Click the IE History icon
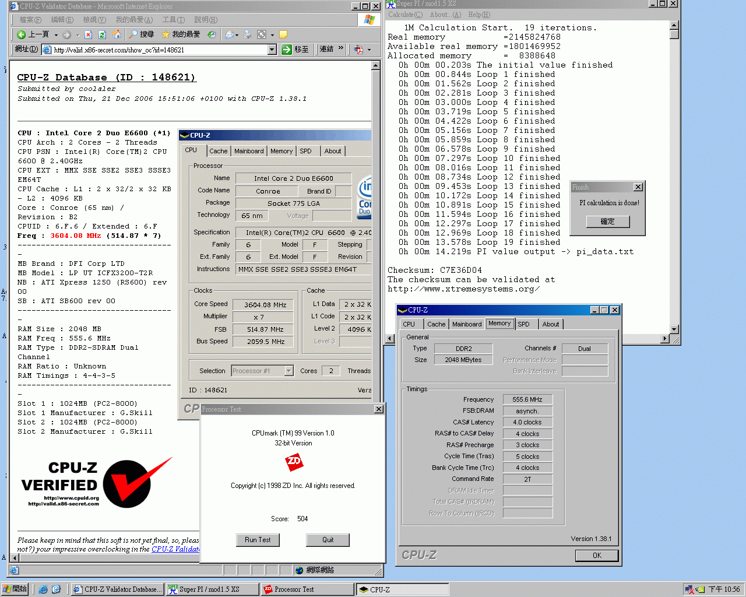The height and width of the screenshot is (597, 746). pyautogui.click(x=212, y=34)
